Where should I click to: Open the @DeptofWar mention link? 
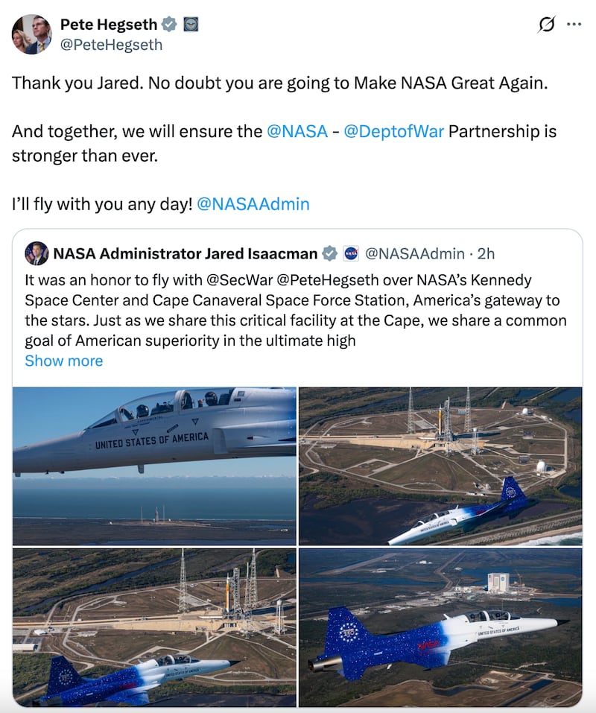click(x=393, y=132)
